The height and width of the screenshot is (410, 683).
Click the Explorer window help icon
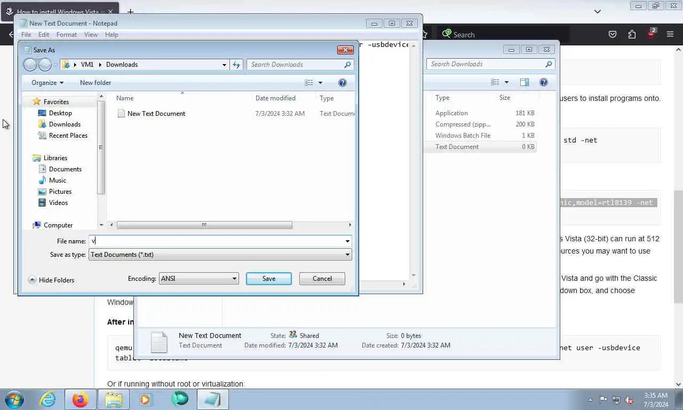click(544, 82)
